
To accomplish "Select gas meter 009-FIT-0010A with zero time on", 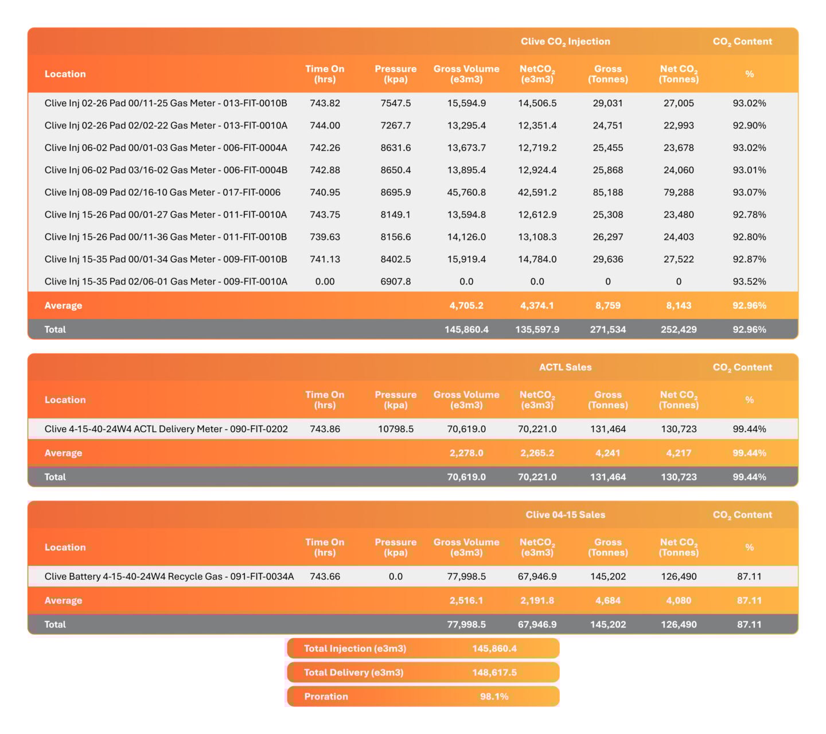I will [x=166, y=282].
